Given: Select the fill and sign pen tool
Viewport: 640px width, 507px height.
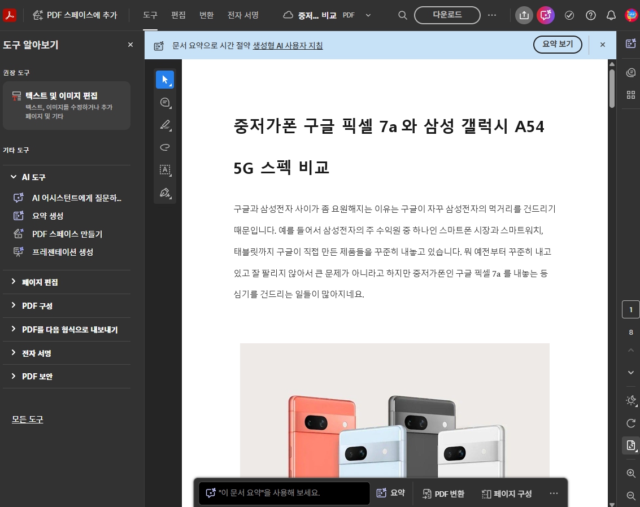Looking at the screenshot, I should tap(165, 193).
